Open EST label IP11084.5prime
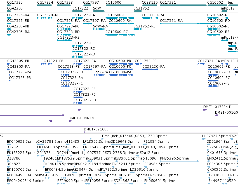The width and height of the screenshot is (238, 185). tap(156, 142)
